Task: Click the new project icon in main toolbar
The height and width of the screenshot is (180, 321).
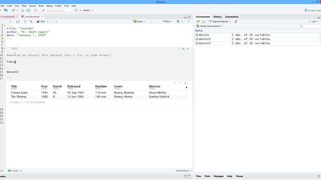Action: pyautogui.click(x=6, y=10)
